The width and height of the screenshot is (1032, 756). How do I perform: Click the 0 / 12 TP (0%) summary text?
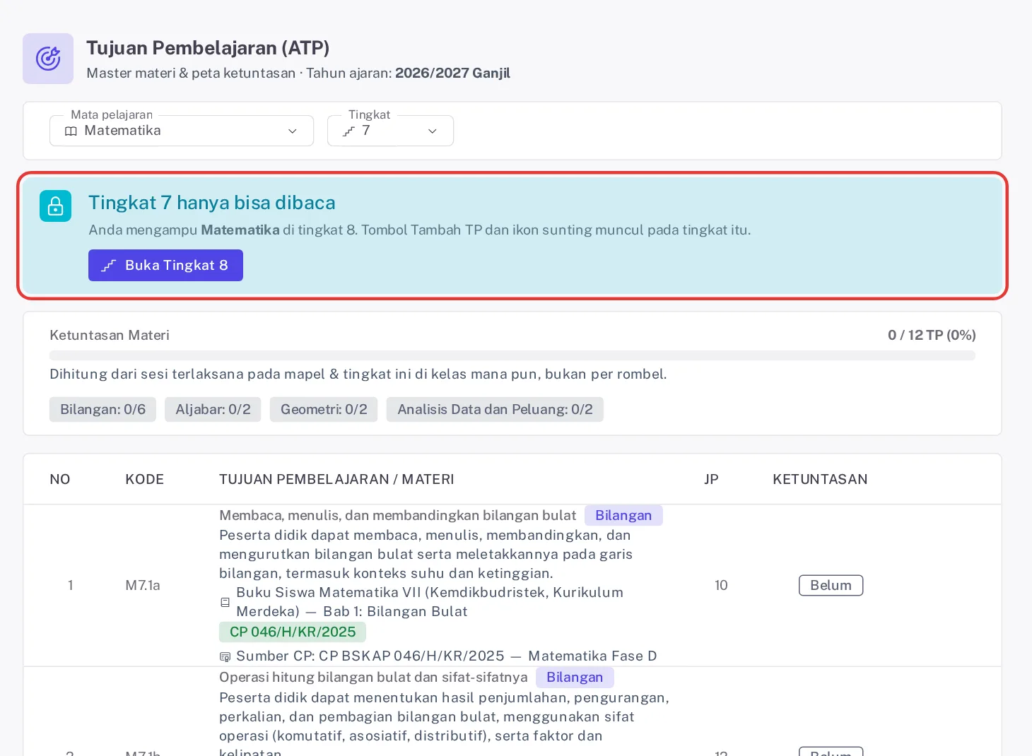(x=932, y=335)
